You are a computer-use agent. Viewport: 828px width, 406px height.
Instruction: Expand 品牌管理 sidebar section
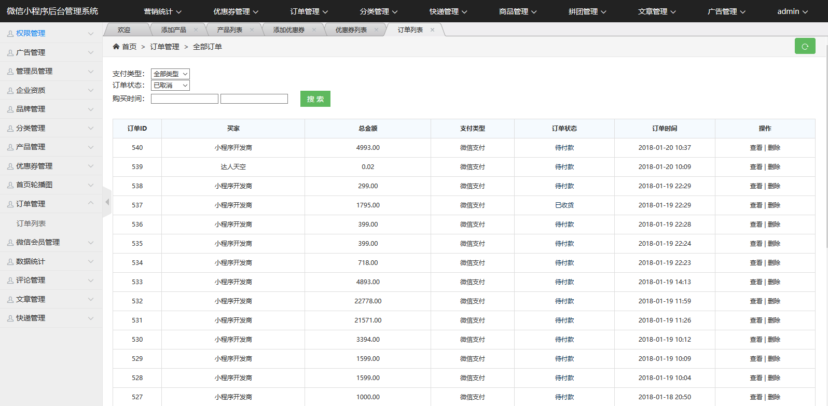pyautogui.click(x=51, y=109)
